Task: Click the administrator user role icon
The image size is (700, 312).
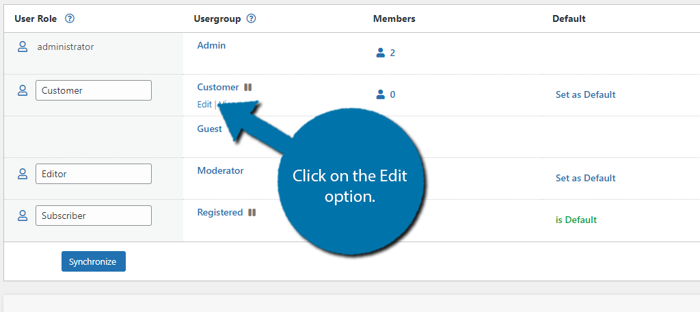Action: 23,47
